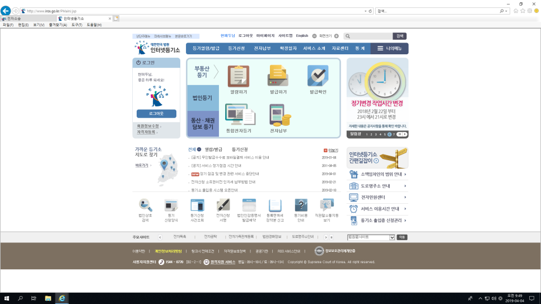Click the map of Korea registry finder
The height and width of the screenshot is (304, 541).
(x=167, y=170)
